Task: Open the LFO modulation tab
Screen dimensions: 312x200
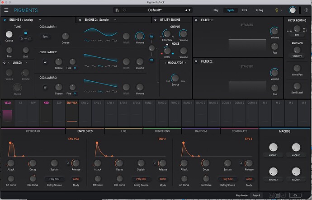Action: pyautogui.click(x=123, y=131)
